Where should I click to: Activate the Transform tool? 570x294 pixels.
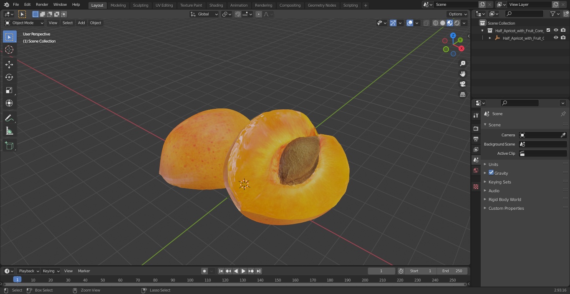pyautogui.click(x=9, y=103)
